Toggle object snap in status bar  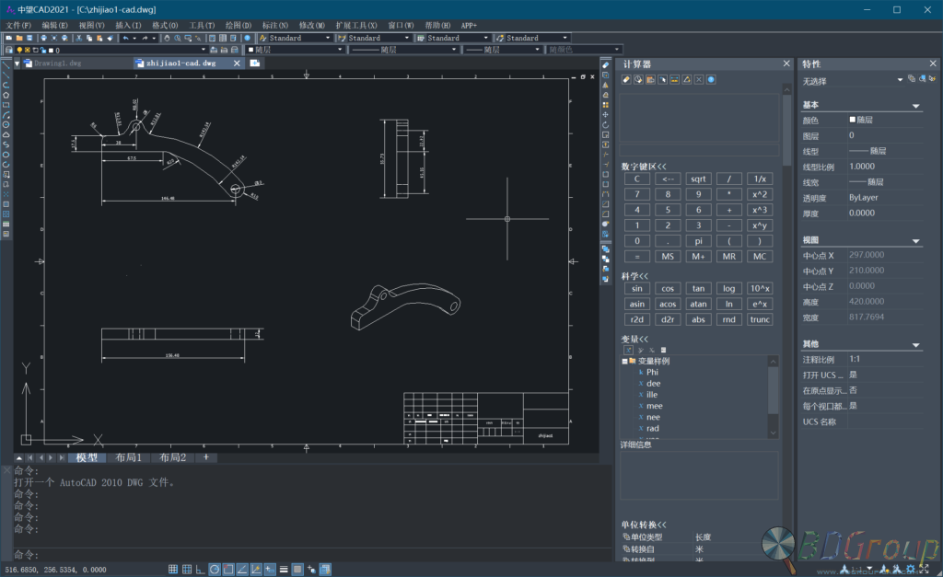tap(228, 570)
